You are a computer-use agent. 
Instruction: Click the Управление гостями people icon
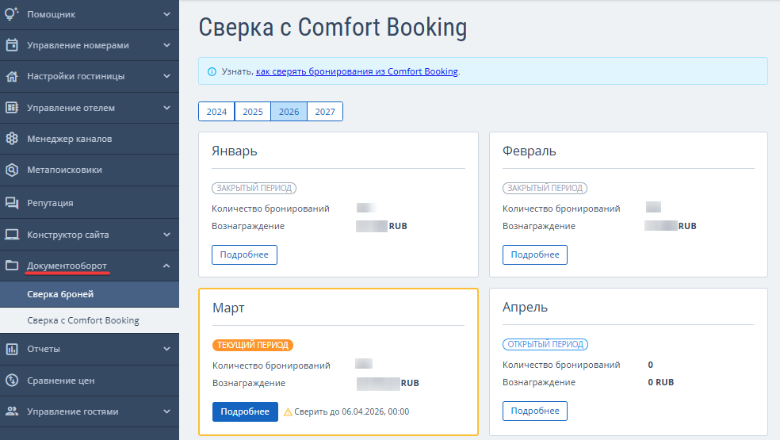[x=12, y=411]
